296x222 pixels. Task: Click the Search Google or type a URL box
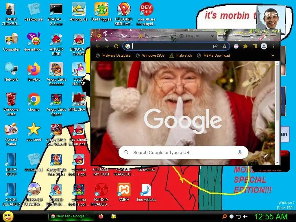(183, 152)
